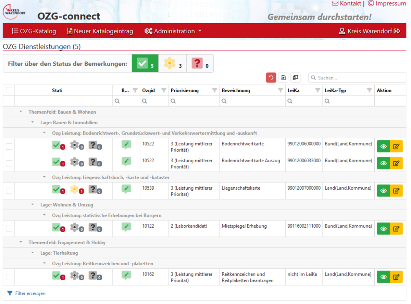Click Filter erzeugen link
Image resolution: width=411 pixels, height=304 pixels.
tap(26, 293)
